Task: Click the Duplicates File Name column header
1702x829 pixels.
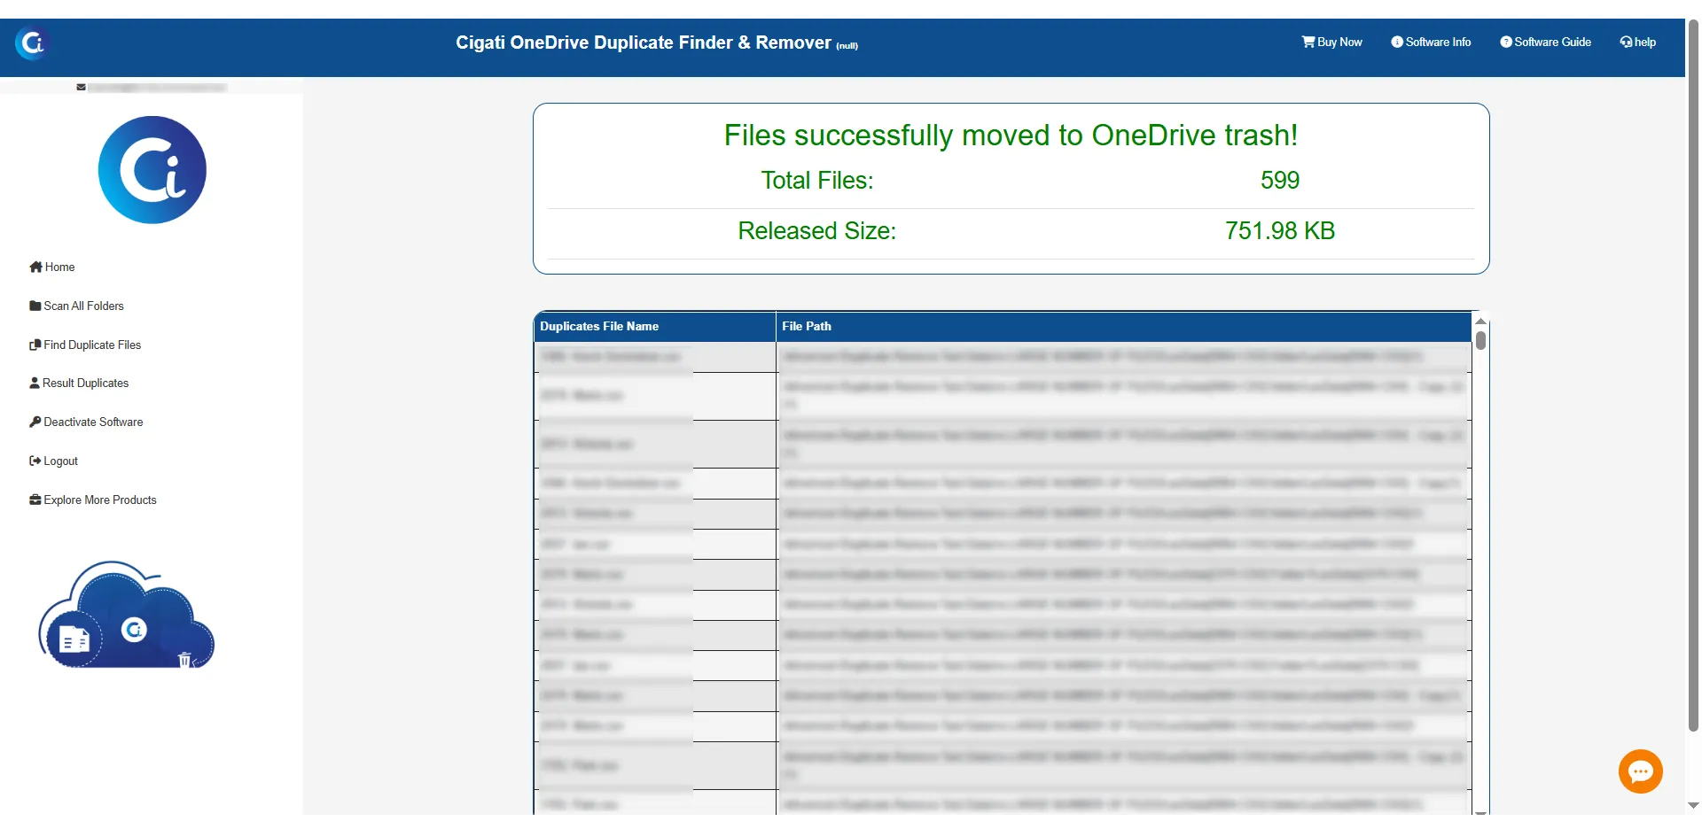Action: coord(655,326)
